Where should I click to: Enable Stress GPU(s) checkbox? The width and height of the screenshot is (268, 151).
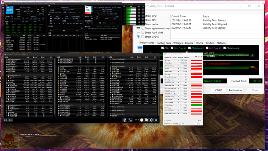pyautogui.click(x=143, y=36)
